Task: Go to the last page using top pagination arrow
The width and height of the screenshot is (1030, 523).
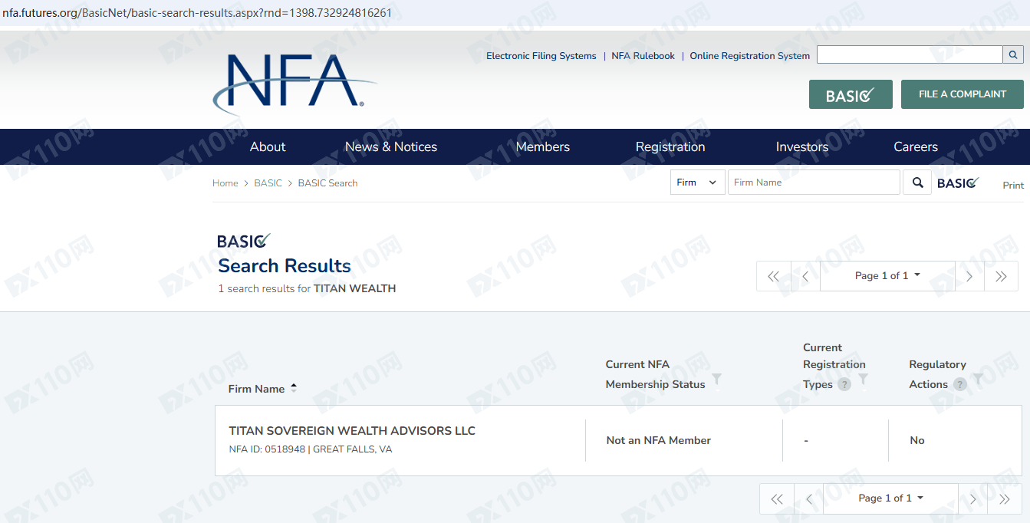Action: click(x=1001, y=277)
